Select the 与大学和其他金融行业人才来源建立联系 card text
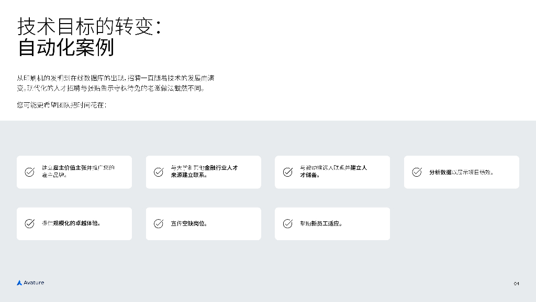The width and height of the screenshot is (536, 302). pyautogui.click(x=204, y=171)
